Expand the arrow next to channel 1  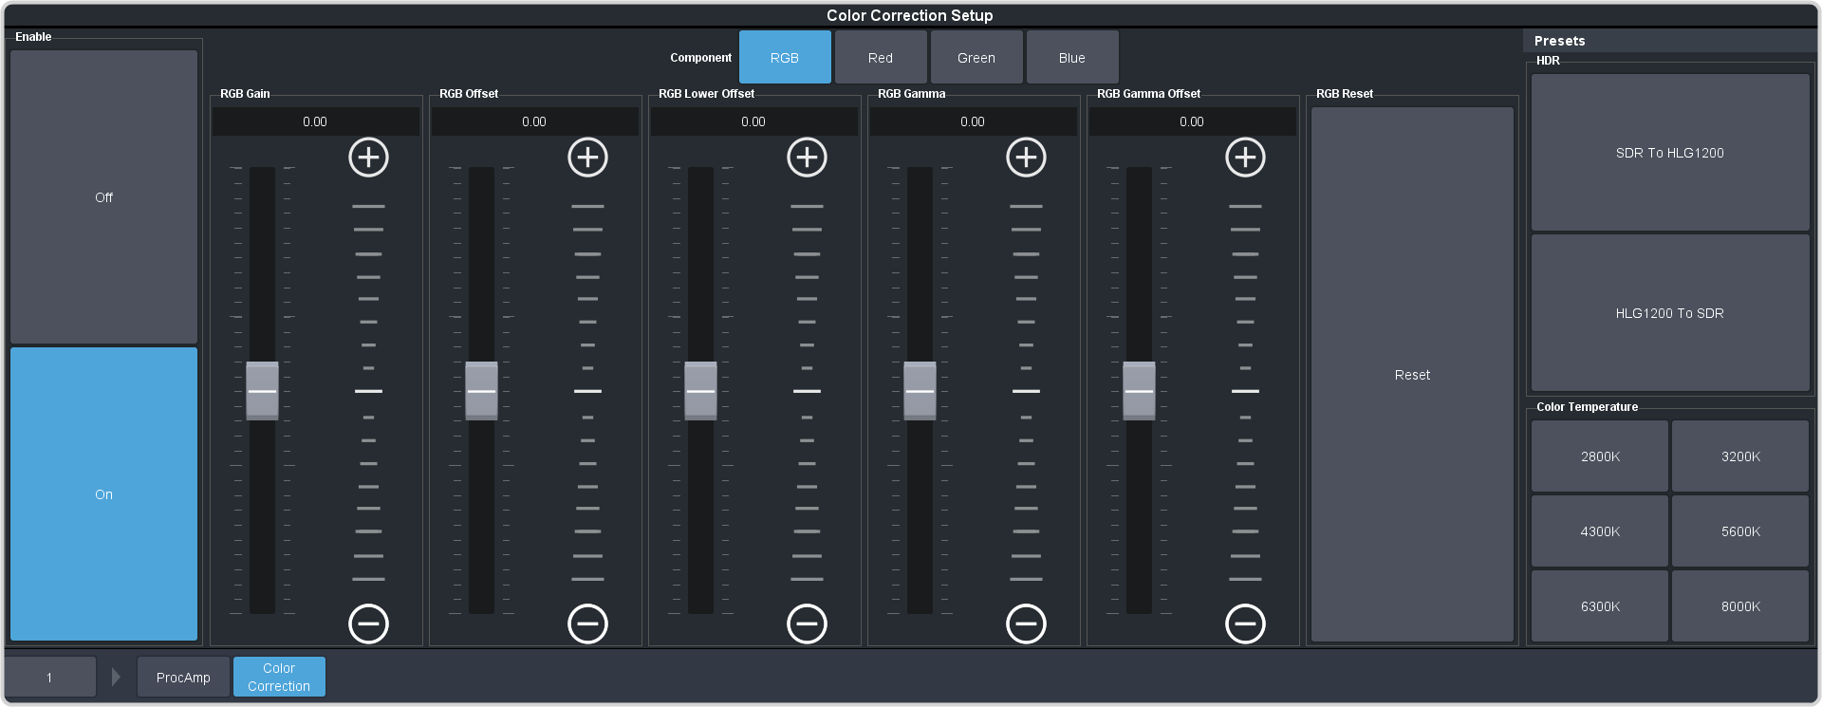point(116,677)
